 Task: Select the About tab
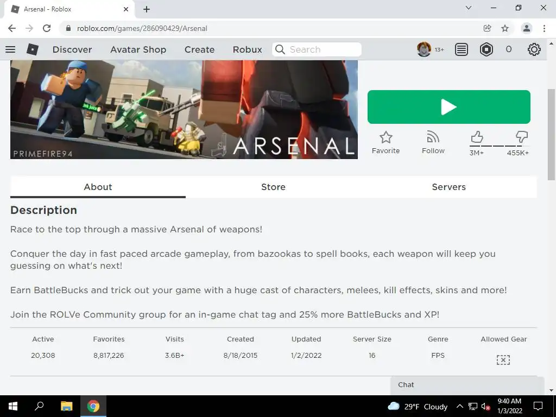point(98,187)
